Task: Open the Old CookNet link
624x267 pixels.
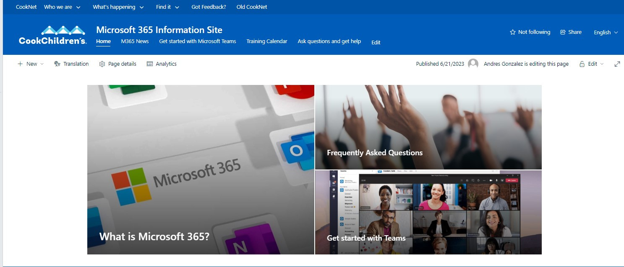Action: click(252, 7)
